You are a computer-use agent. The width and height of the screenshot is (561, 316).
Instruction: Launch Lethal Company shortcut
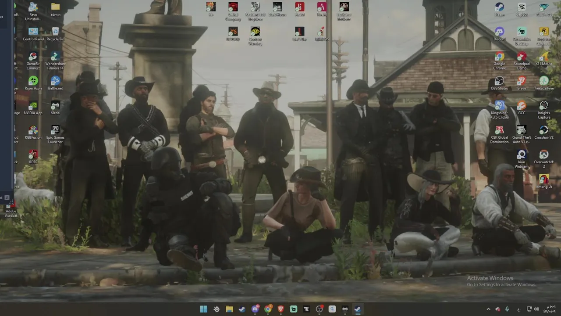(x=233, y=12)
